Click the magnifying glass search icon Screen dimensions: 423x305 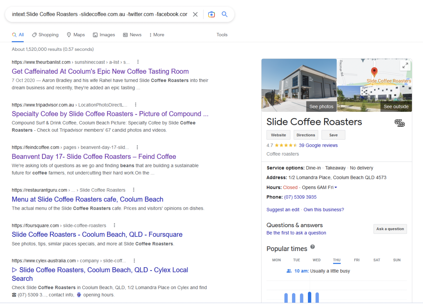click(x=225, y=14)
